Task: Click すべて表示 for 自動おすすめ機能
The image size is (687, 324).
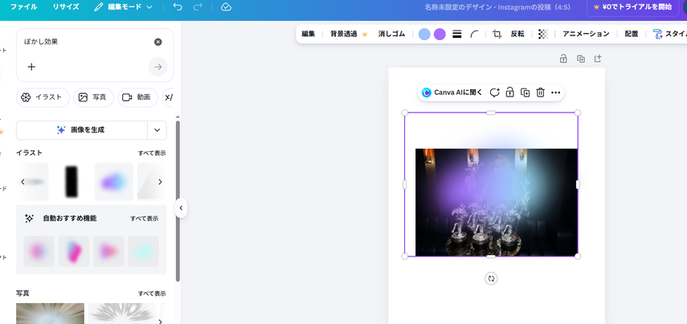Action: pos(144,219)
